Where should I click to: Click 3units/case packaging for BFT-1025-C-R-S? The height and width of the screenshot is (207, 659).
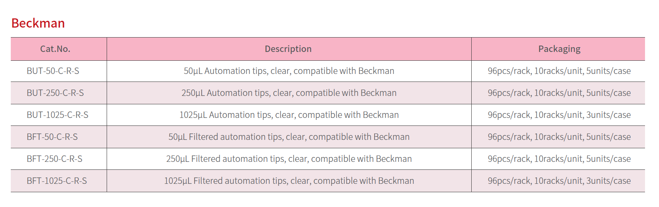[x=608, y=181]
